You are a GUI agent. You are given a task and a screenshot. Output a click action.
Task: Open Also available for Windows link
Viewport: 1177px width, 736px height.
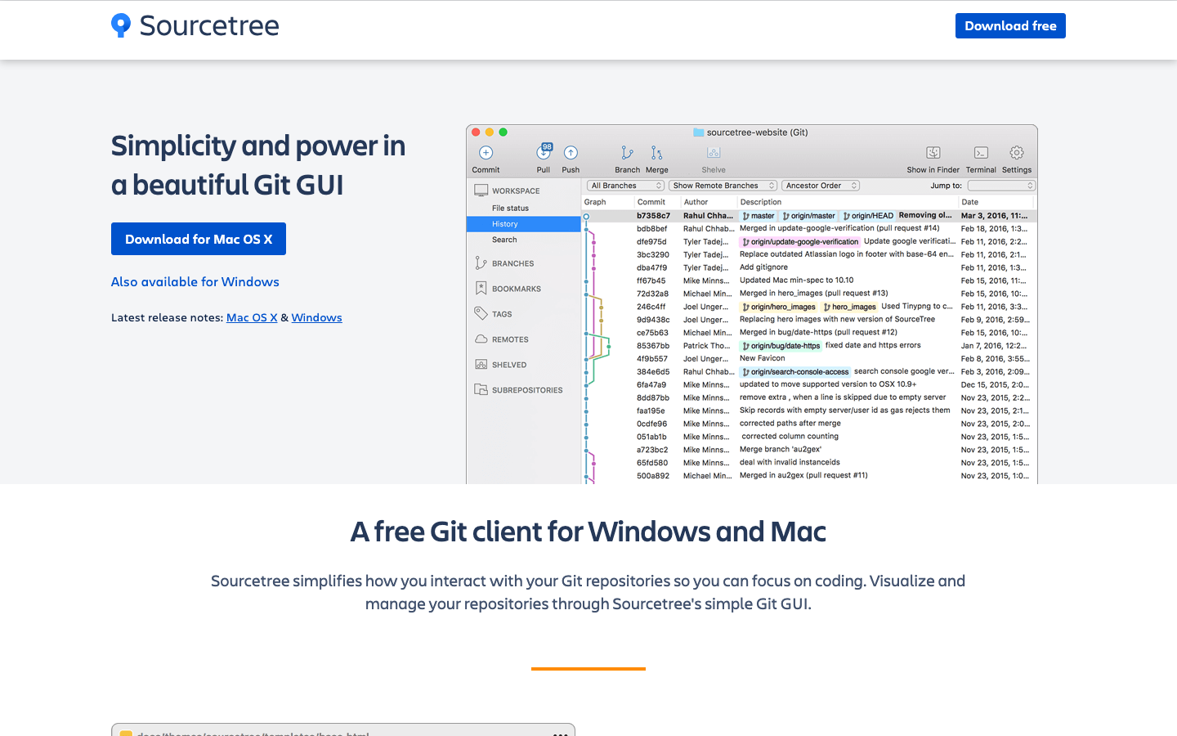point(195,281)
